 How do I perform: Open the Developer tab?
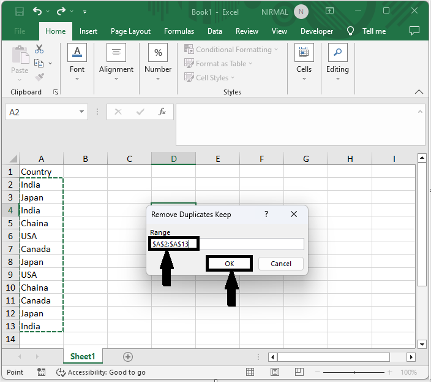pos(317,31)
